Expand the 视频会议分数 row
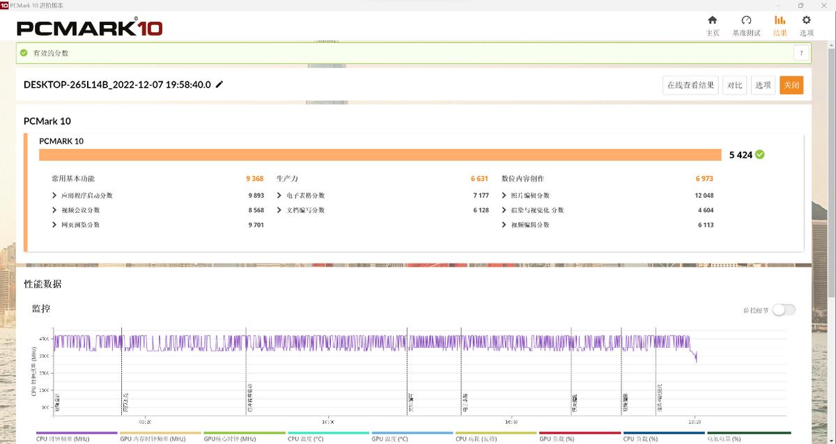 [x=54, y=210]
